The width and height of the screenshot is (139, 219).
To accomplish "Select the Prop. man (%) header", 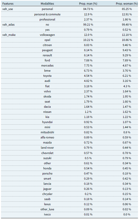I will pos(88,4).
